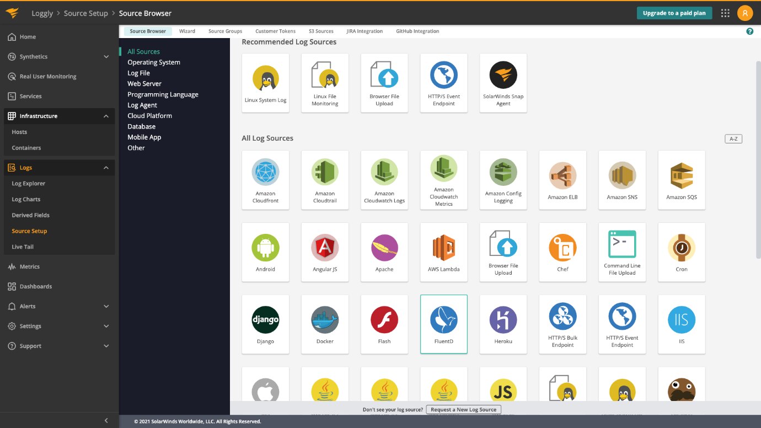Switch to the Customer Tokens tab
The height and width of the screenshot is (428, 761).
point(275,31)
